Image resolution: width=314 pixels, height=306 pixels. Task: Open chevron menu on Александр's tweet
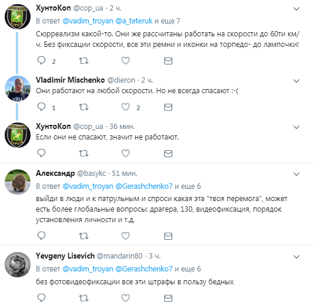click(296, 174)
